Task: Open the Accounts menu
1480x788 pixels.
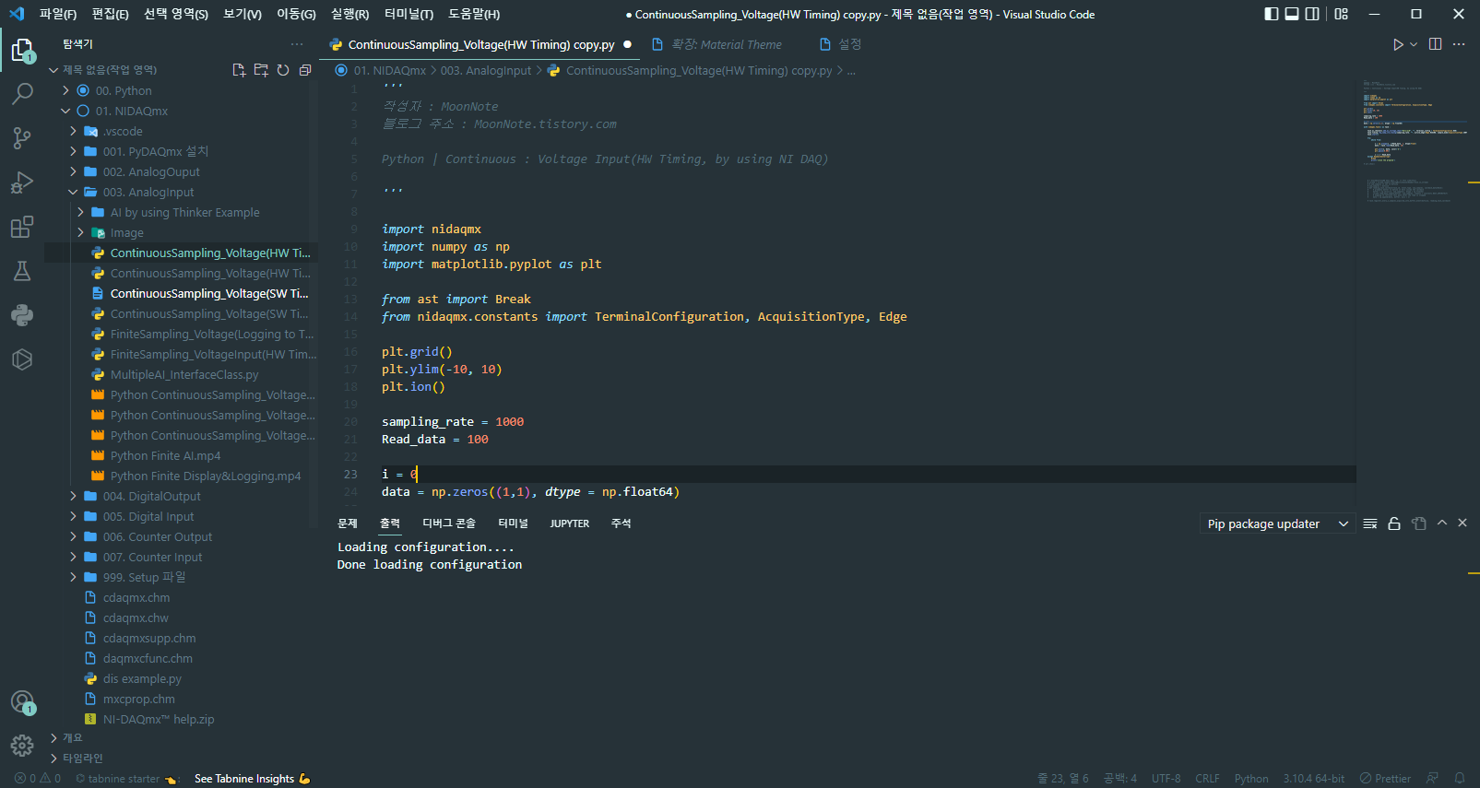Action: click(22, 702)
